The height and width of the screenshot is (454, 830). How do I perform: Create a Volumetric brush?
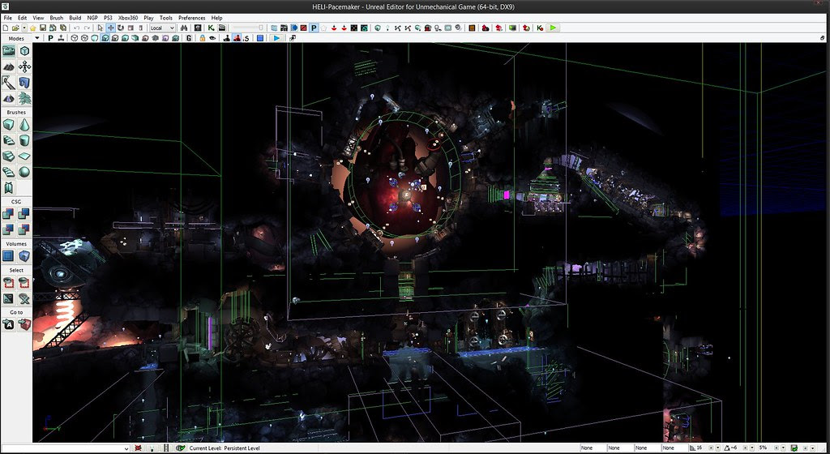click(8, 188)
